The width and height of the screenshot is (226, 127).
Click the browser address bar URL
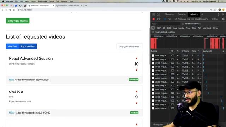(26, 10)
